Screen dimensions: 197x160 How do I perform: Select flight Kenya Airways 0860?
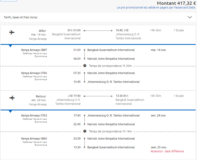[34, 139]
